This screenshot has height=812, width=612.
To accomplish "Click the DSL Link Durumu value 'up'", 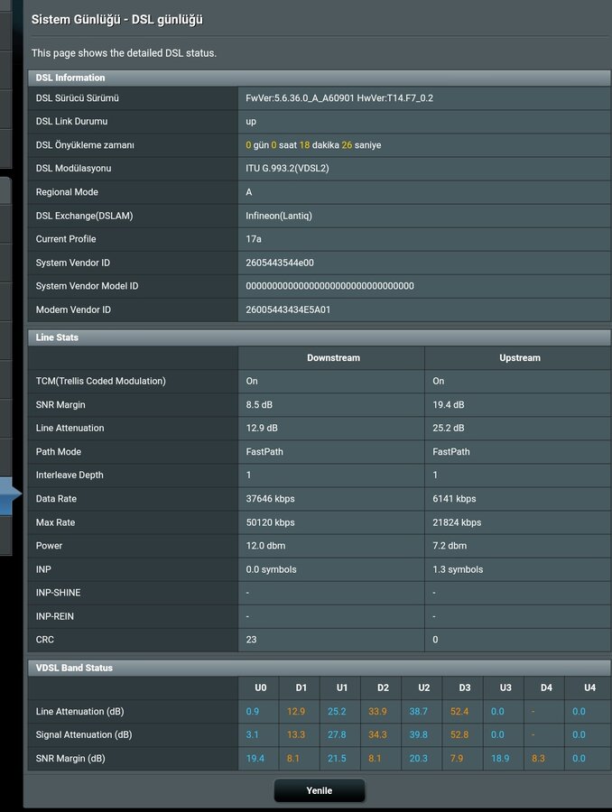I will click(251, 121).
